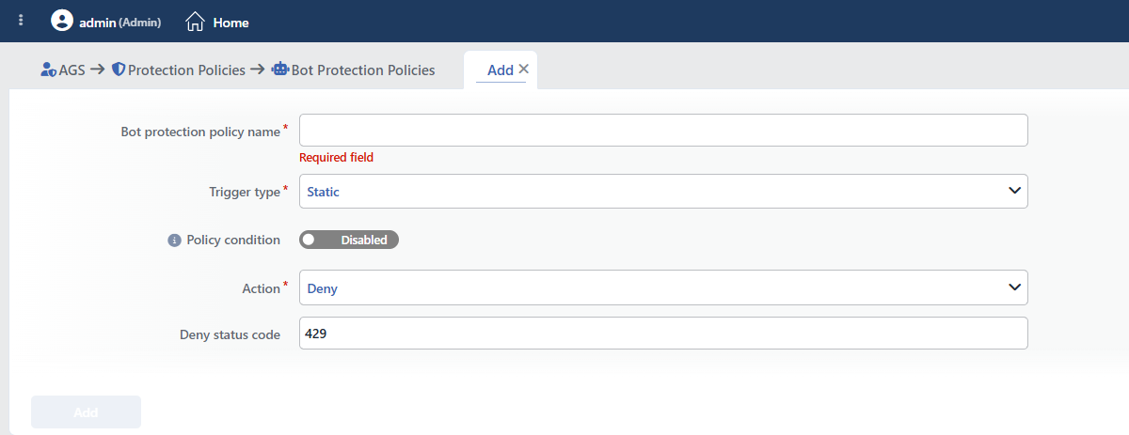
Task: Open the admin (Admin) user menu
Action: pyautogui.click(x=120, y=22)
